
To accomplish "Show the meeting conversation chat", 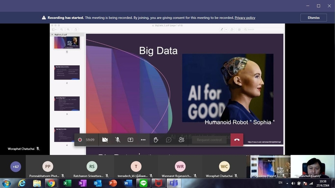I will click(169, 140).
